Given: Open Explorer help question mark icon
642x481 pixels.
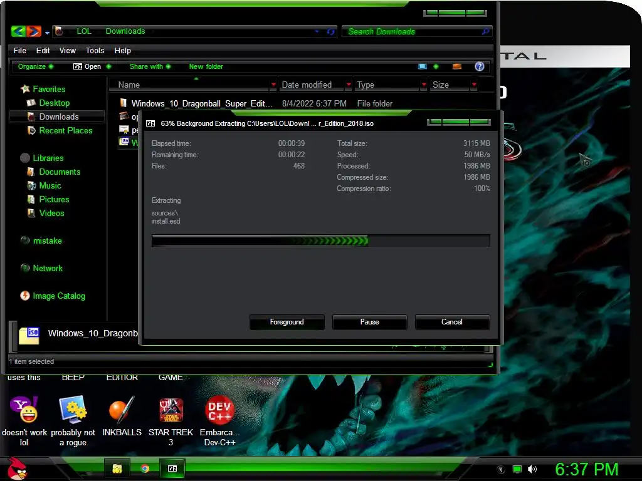Looking at the screenshot, I should point(480,66).
